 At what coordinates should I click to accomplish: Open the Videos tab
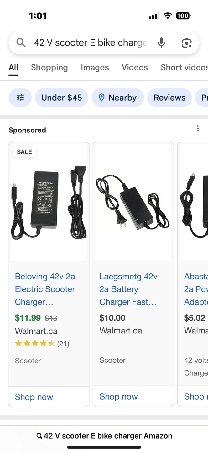point(135,67)
